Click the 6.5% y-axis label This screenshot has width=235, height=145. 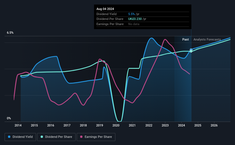click(10, 33)
